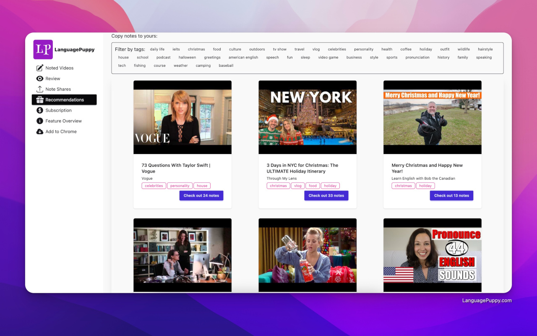The width and height of the screenshot is (537, 336).
Task: Click the '73 Questions With Taylor Swift' title
Action: 176,168
